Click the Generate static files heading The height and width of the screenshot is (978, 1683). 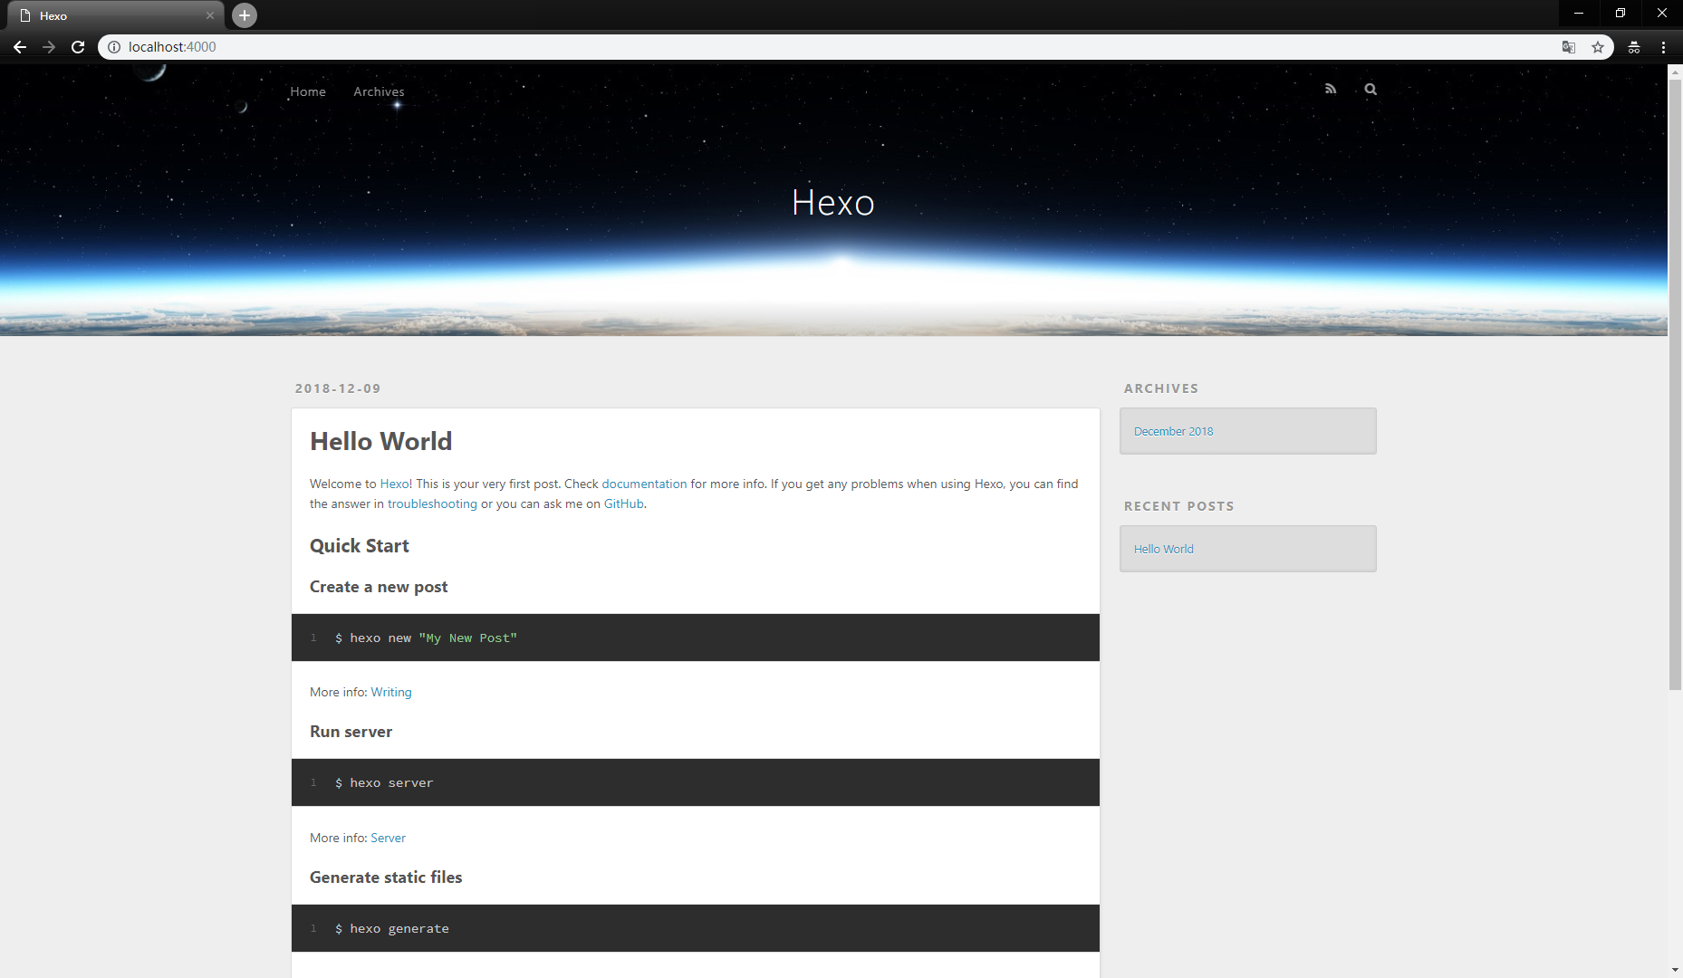pyautogui.click(x=386, y=877)
